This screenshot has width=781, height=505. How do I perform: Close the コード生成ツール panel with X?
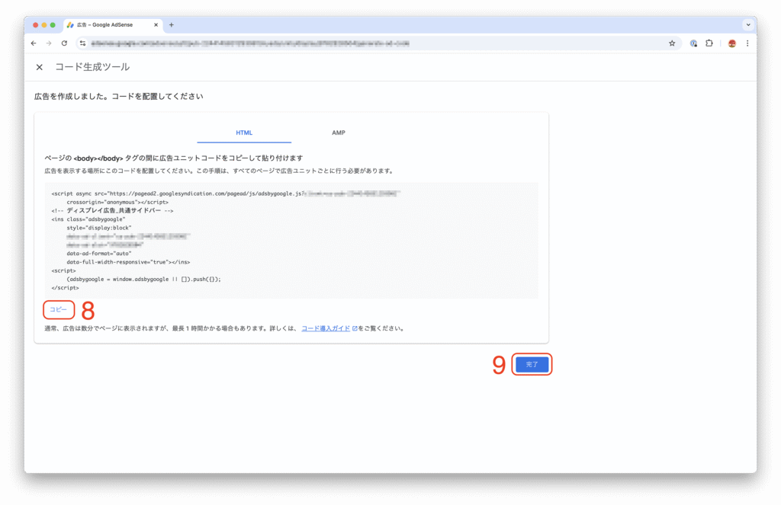point(40,67)
